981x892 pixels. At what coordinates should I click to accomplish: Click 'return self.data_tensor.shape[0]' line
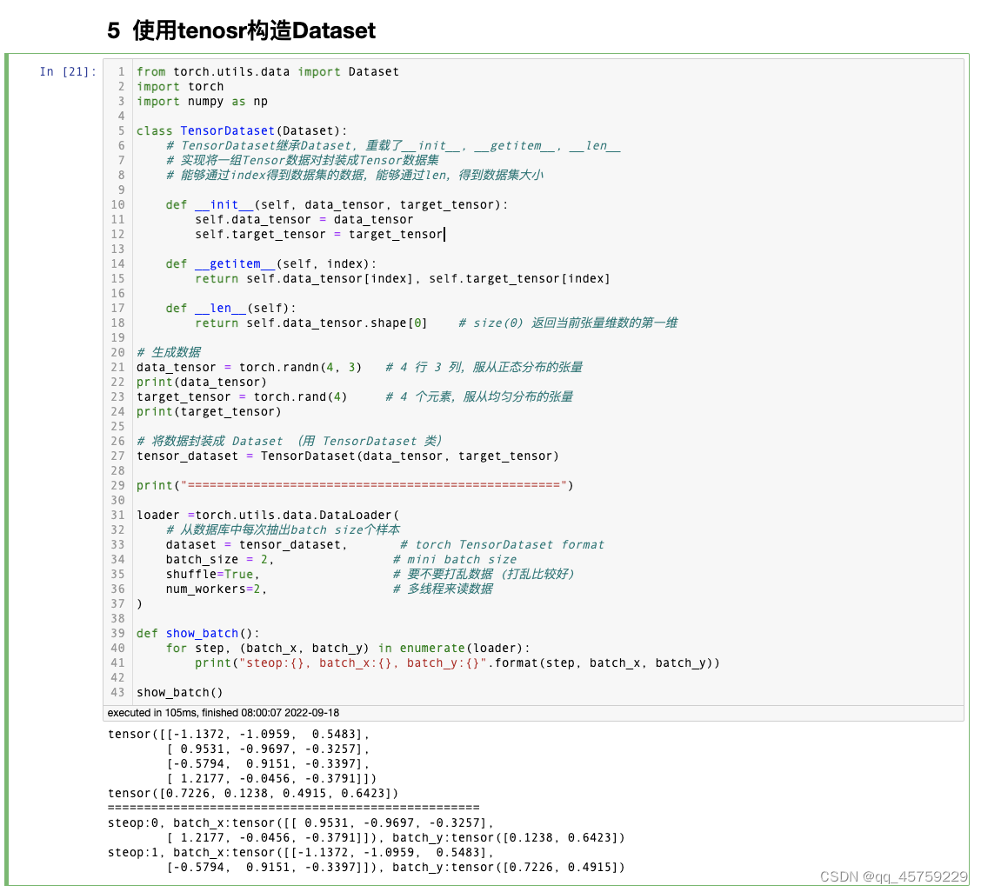(x=311, y=323)
